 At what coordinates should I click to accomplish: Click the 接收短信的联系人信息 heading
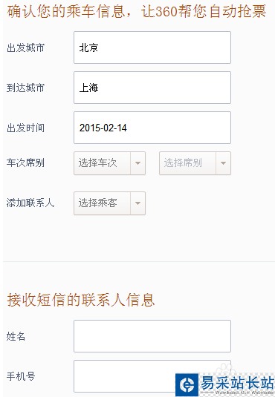tap(81, 300)
